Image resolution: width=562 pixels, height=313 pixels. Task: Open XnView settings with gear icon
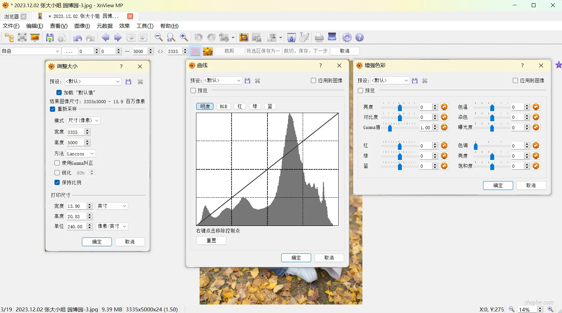[347, 37]
